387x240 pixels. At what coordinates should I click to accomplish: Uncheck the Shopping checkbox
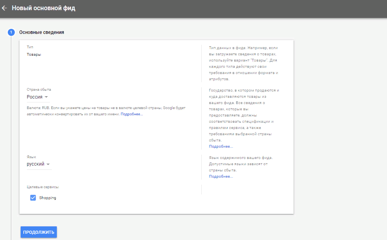point(33,198)
